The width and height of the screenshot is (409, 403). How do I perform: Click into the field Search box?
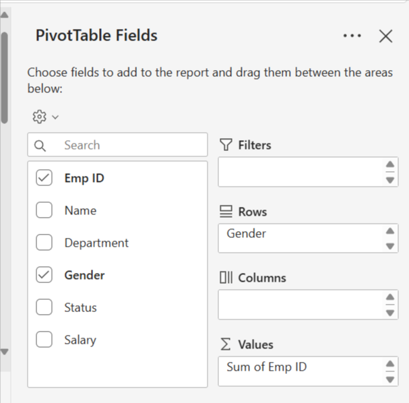tap(128, 145)
